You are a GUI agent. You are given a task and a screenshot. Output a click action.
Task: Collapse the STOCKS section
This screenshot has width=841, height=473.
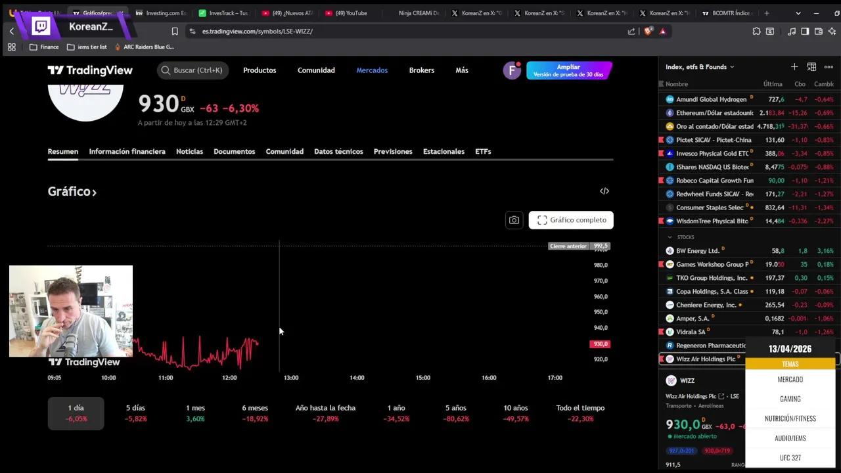[670, 237]
